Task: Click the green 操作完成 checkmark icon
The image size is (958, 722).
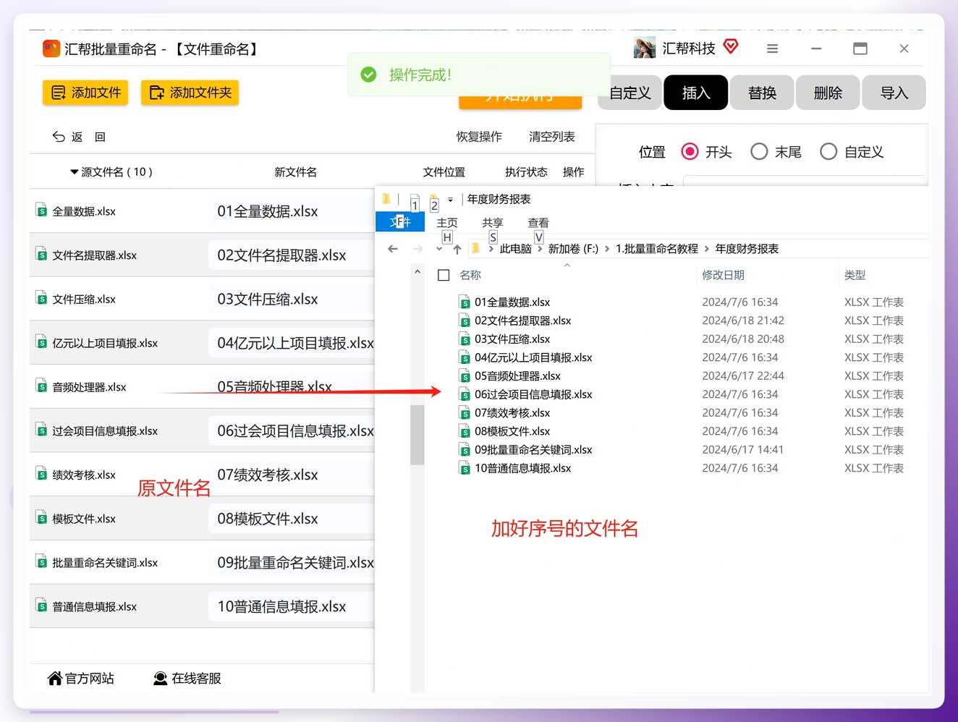Action: 368,75
